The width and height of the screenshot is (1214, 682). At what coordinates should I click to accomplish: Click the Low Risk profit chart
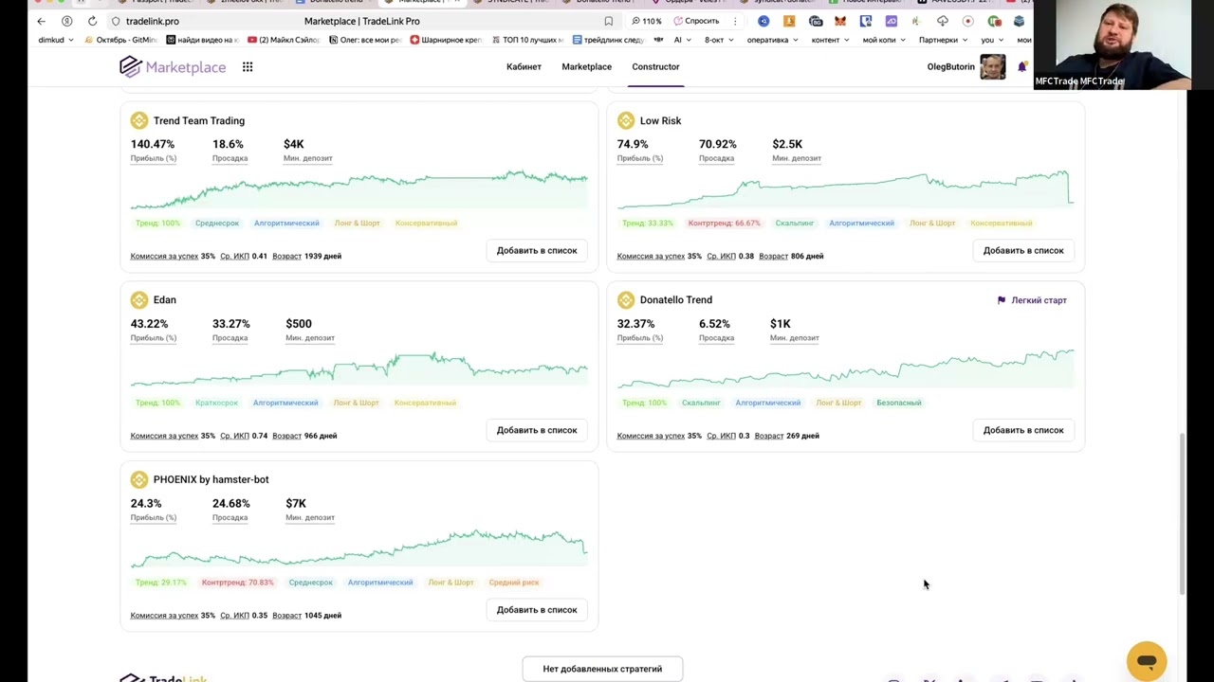845,188
